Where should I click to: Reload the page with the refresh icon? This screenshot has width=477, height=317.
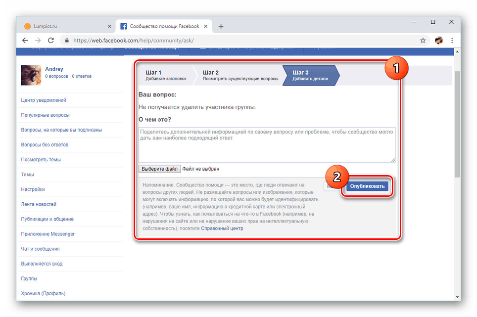pyautogui.click(x=51, y=41)
